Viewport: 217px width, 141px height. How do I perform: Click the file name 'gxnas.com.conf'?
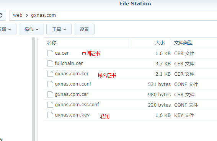[x=73, y=84]
